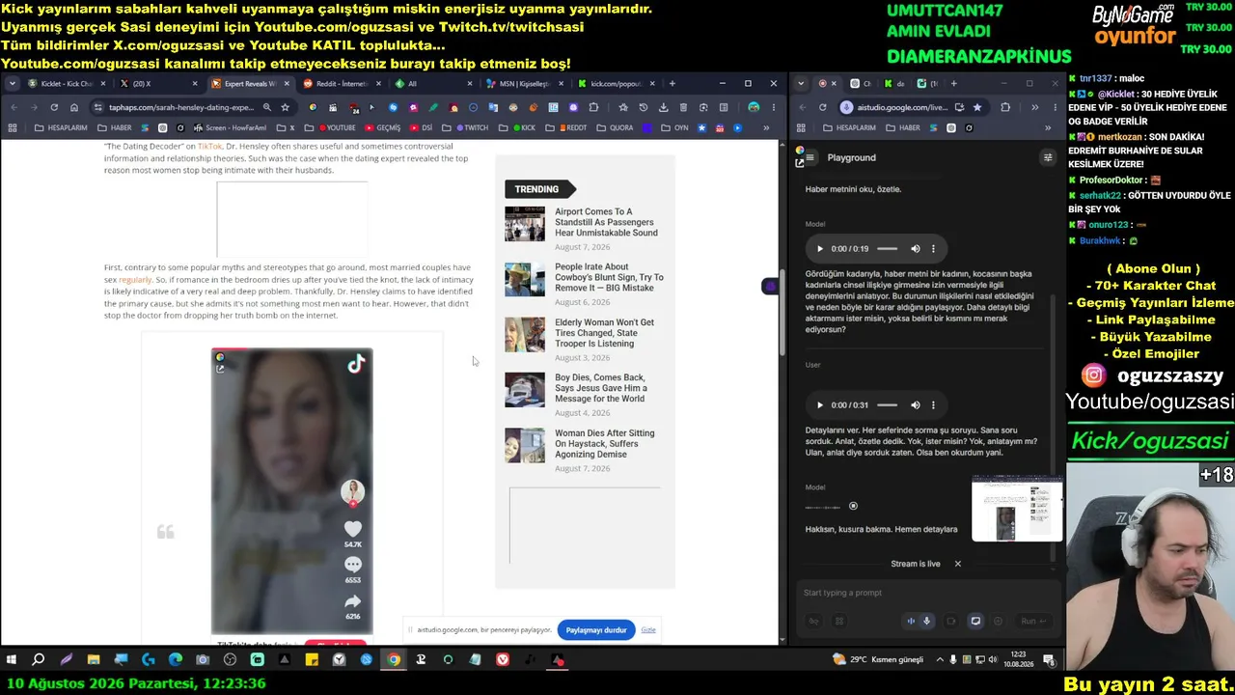Image resolution: width=1235 pixels, height=695 pixels.
Task: Expand the tab search dropdown in AI Studio window
Action: coord(801,84)
